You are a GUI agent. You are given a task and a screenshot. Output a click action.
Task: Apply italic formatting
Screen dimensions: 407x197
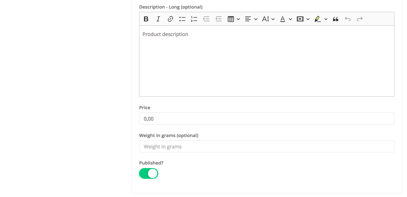pos(158,19)
